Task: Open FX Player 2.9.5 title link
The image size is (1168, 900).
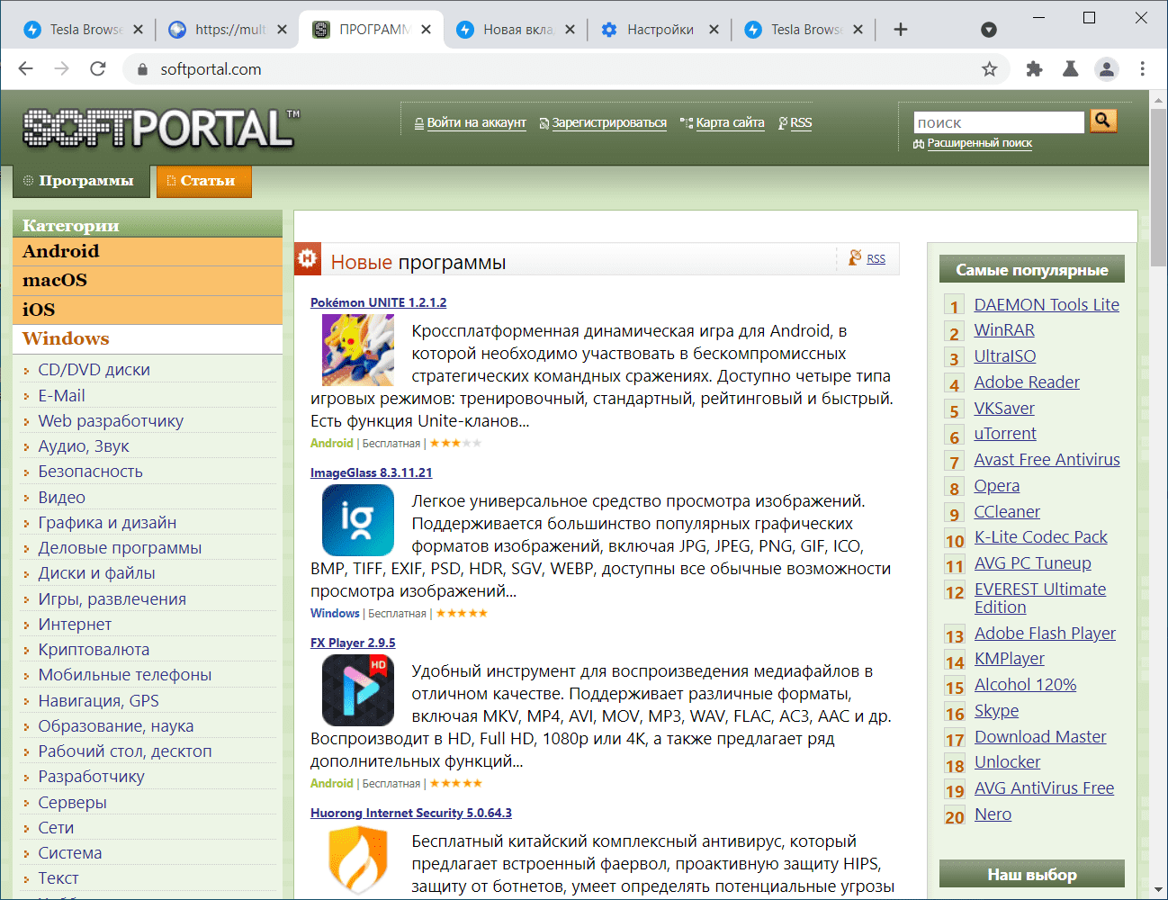Action: [x=353, y=643]
